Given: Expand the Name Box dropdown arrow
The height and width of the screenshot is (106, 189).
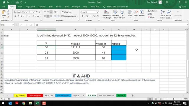Looking at the screenshot, I should [13, 25].
